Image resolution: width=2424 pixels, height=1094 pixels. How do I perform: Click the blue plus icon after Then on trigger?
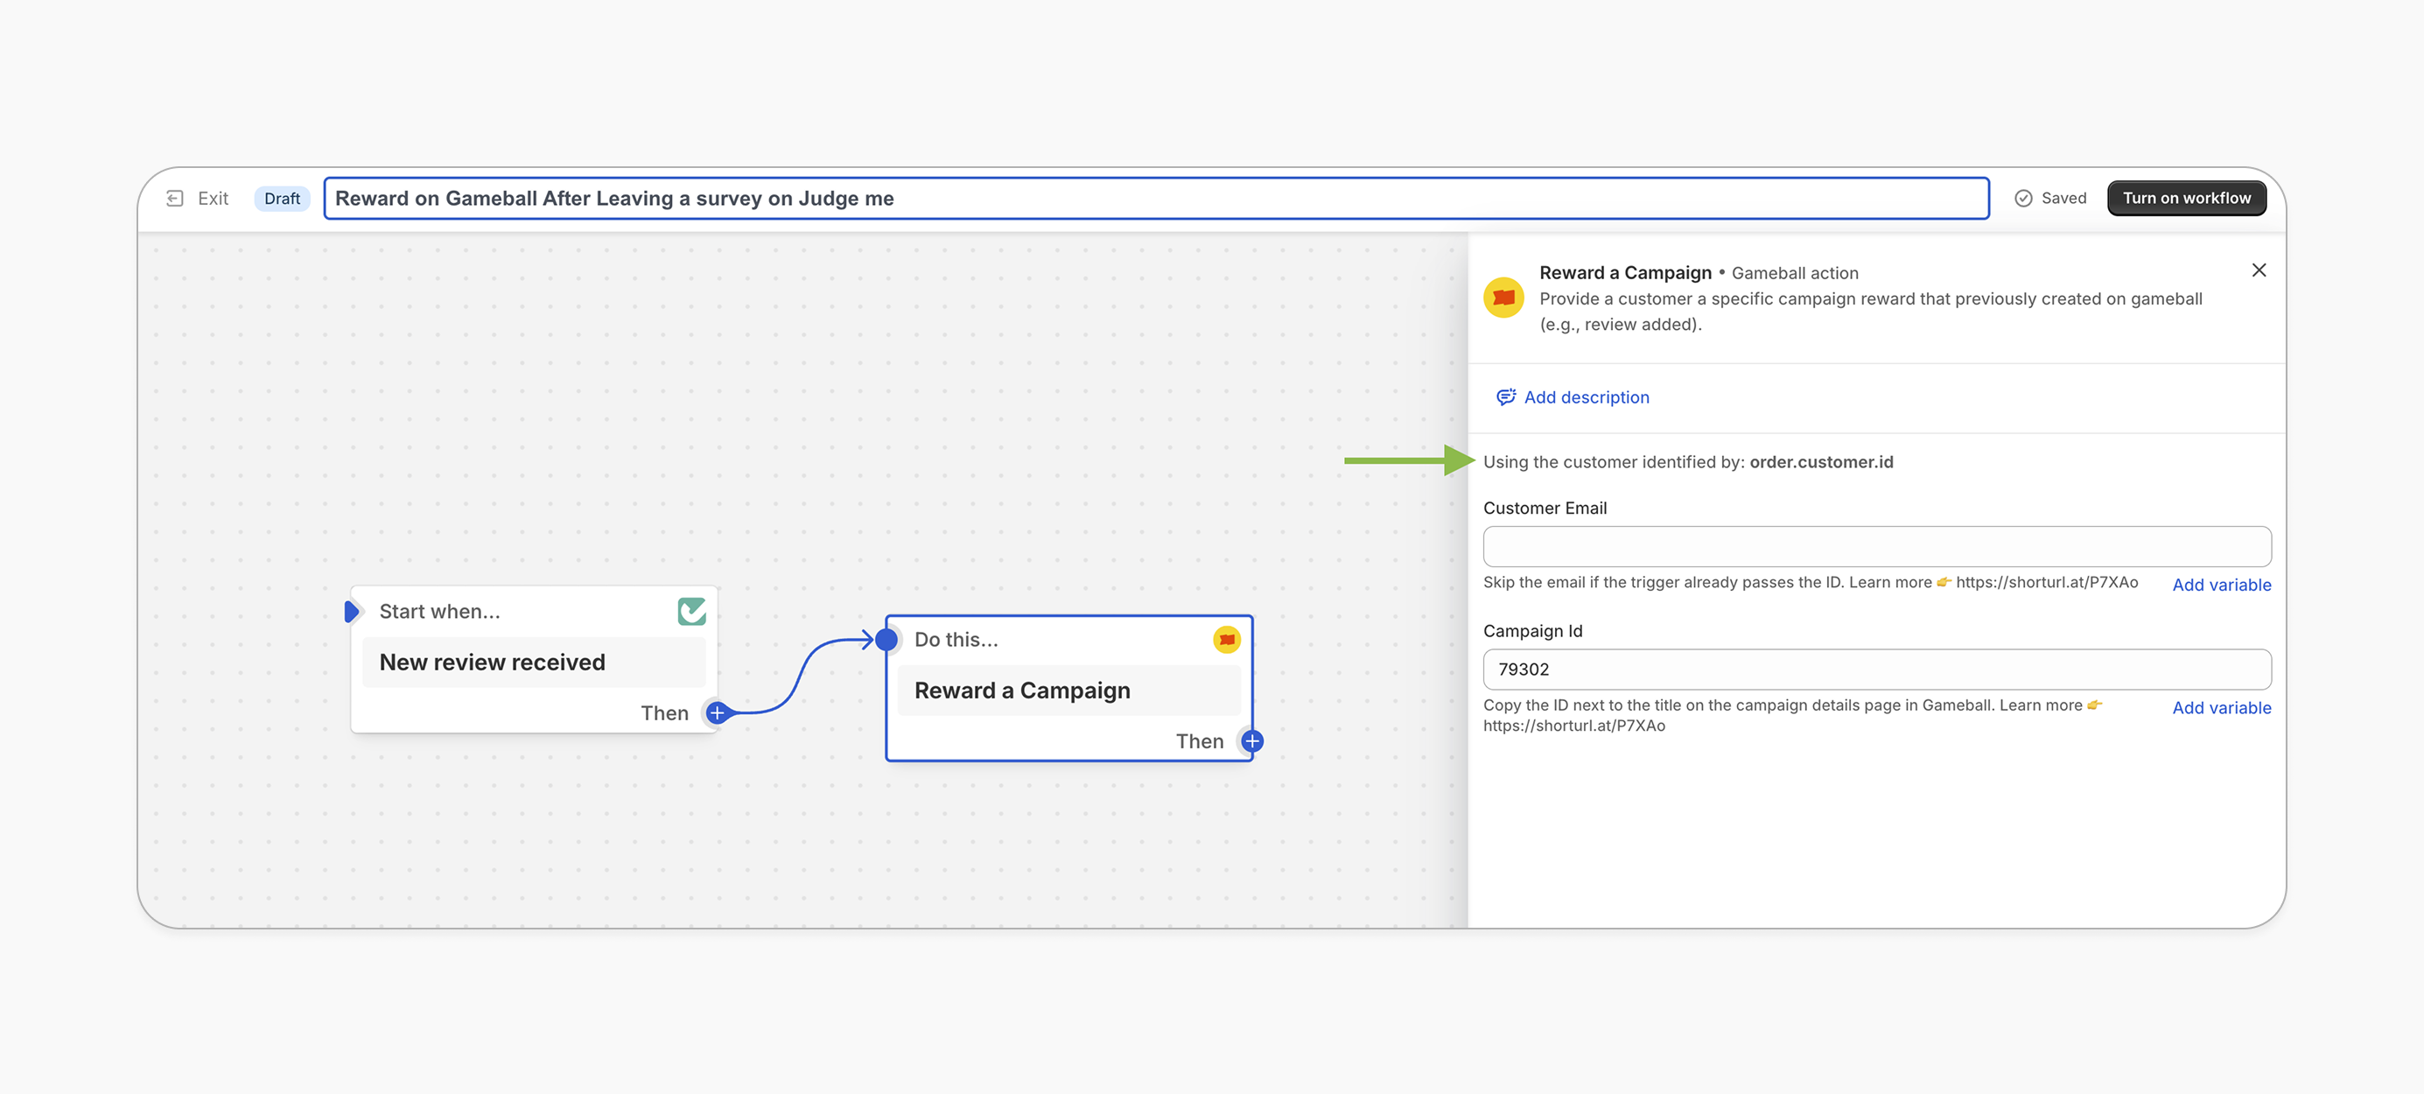click(x=716, y=712)
